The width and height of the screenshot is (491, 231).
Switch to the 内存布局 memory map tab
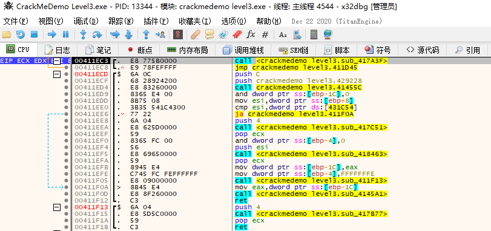point(188,50)
